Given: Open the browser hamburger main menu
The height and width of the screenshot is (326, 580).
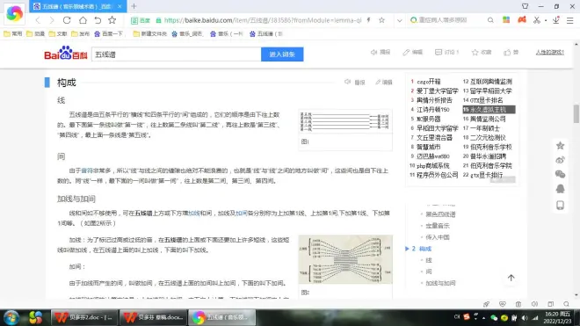Looking at the screenshot, I should tap(570, 20).
